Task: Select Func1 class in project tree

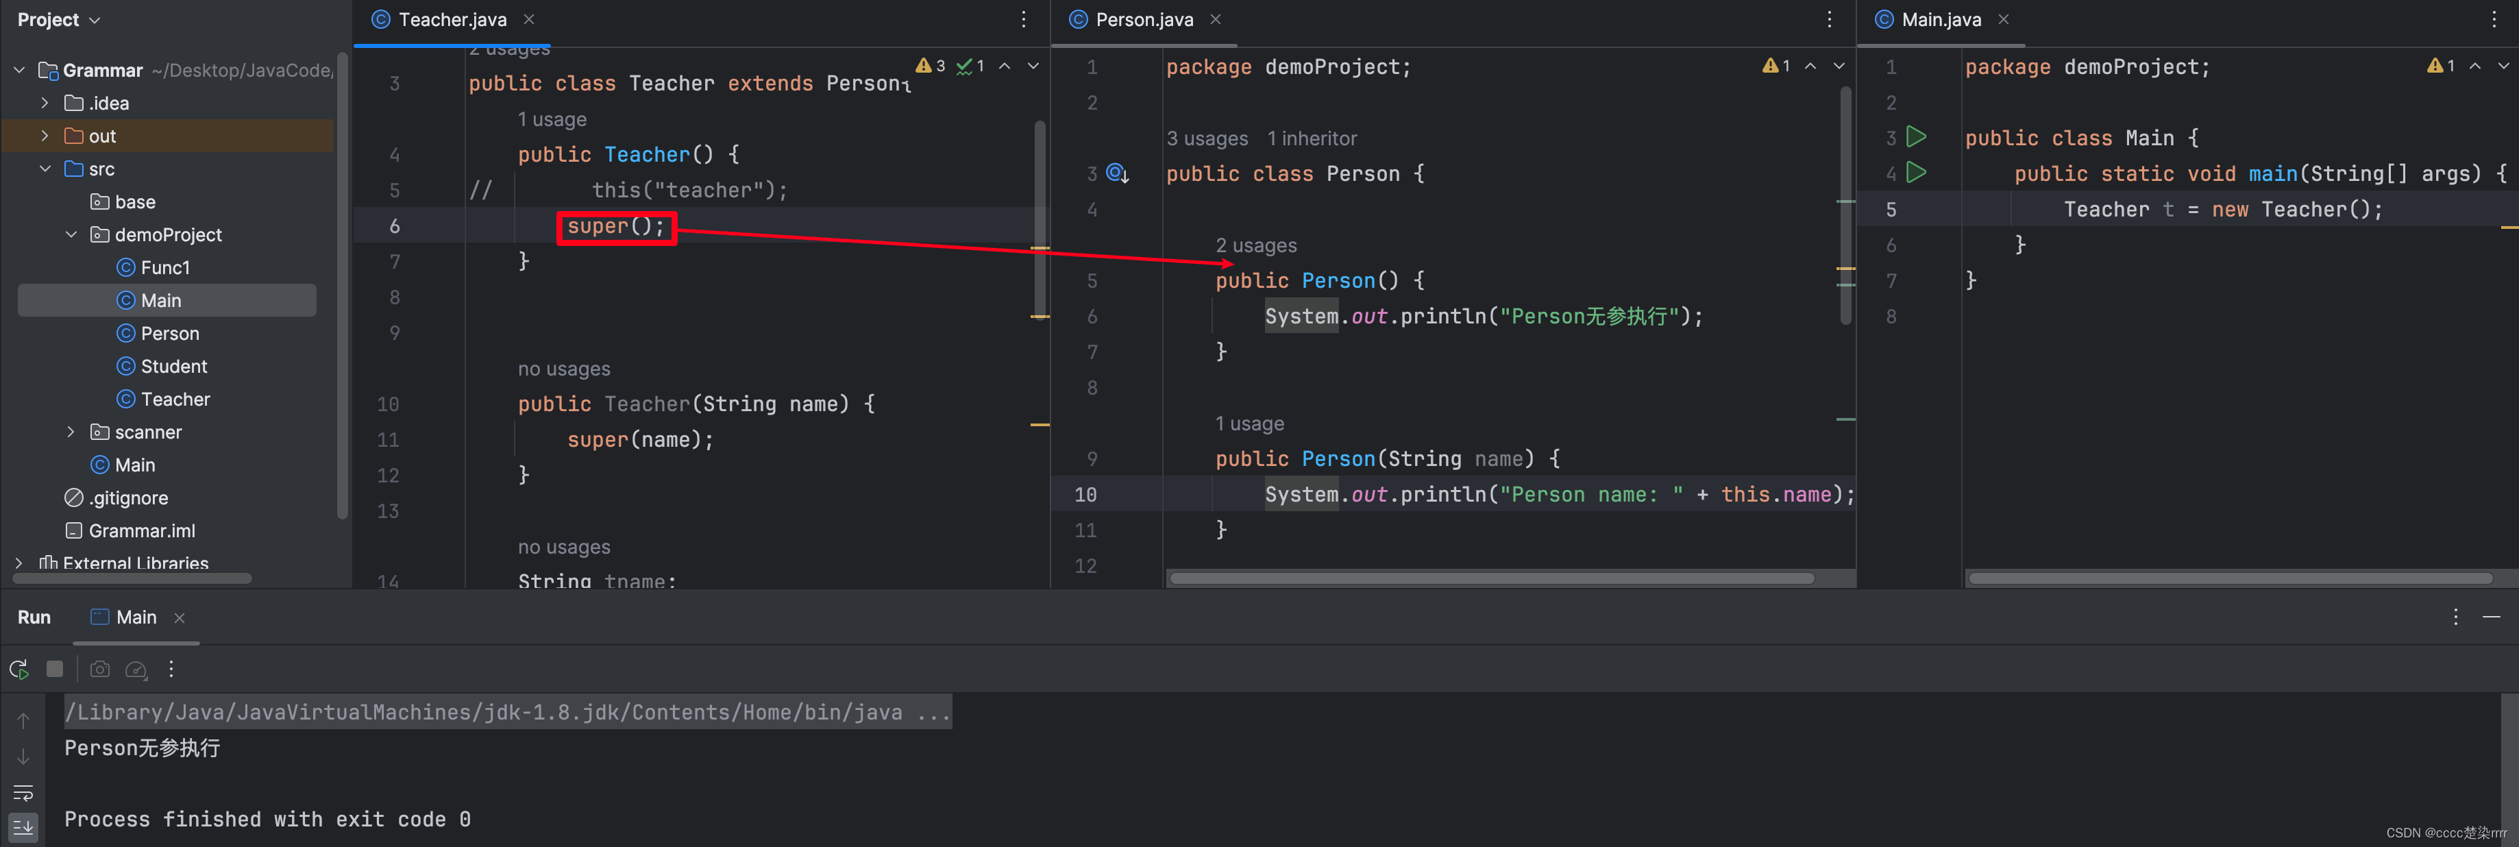Action: tap(165, 267)
